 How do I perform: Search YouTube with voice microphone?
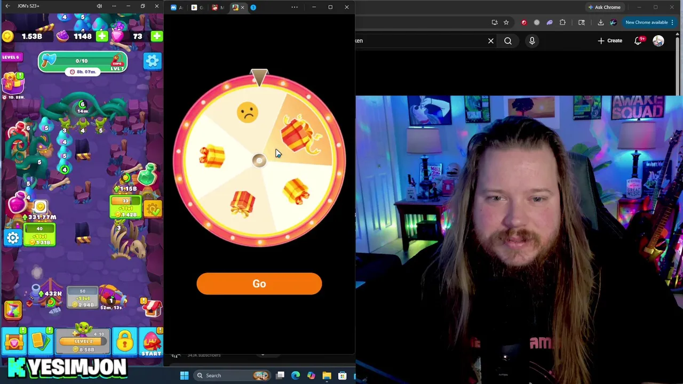532,41
